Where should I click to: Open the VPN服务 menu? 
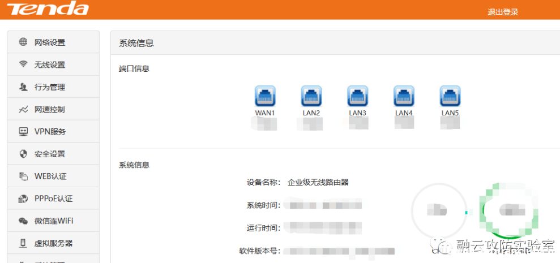(53, 132)
